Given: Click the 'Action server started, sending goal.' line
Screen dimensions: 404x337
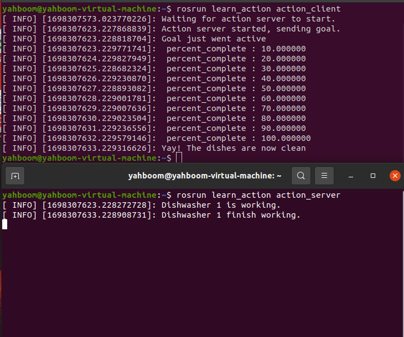Looking at the screenshot, I should 172,29.
